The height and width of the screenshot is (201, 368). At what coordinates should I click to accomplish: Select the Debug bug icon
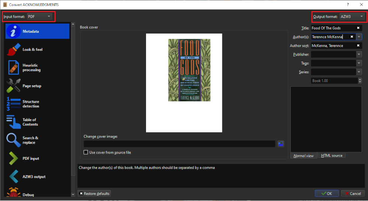[x=14, y=193]
